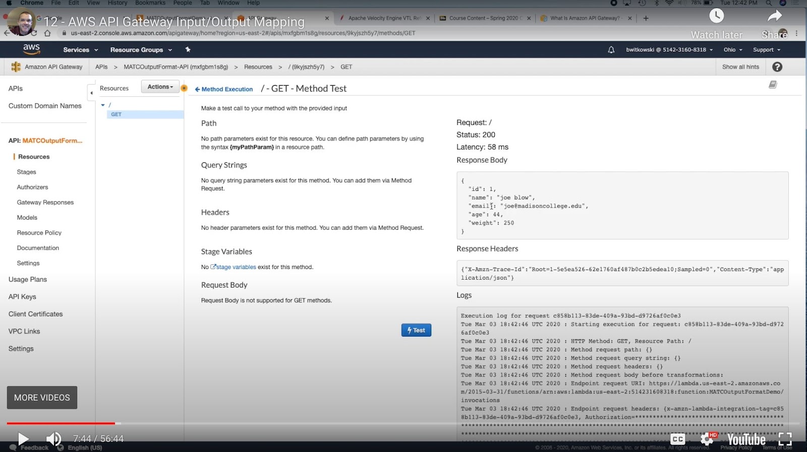Open the History menu in macOS bar
The image size is (807, 452).
coord(118,3)
